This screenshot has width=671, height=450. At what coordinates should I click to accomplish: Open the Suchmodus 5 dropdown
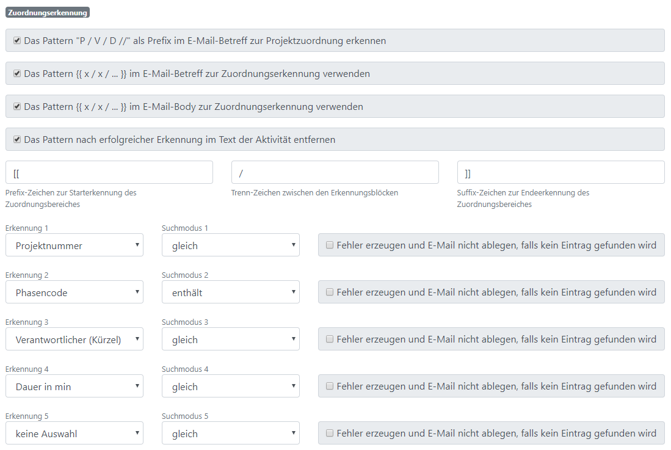[x=231, y=434]
